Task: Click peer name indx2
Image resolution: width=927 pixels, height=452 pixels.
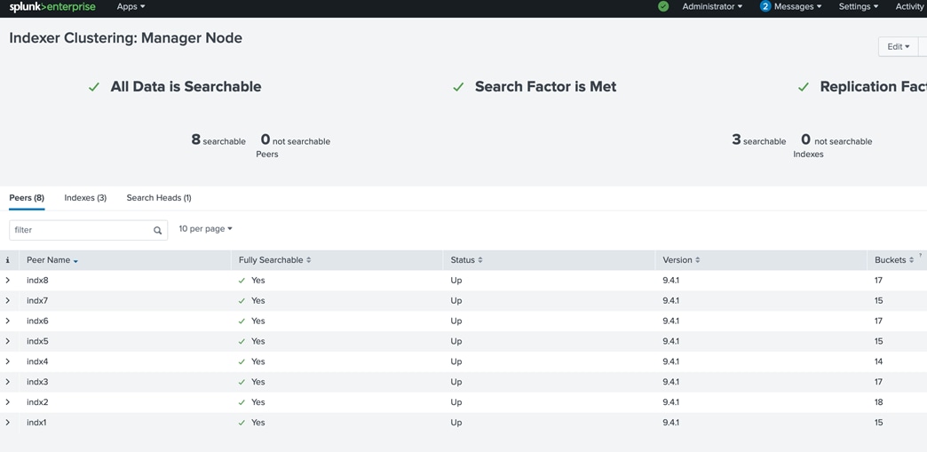Action: tap(37, 402)
